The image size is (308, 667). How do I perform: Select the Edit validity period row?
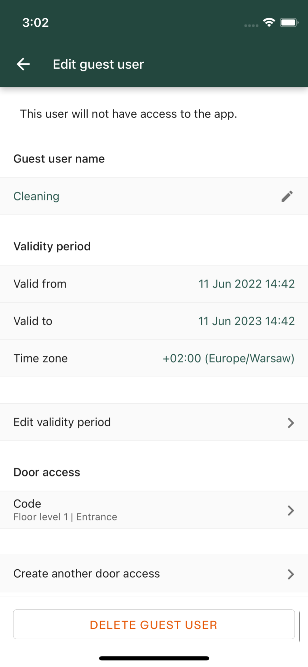pos(154,422)
